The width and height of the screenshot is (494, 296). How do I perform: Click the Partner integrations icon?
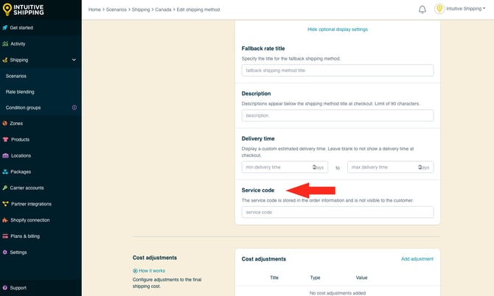tap(5, 204)
